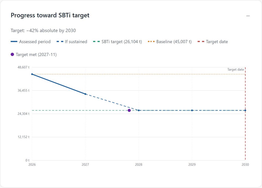Click the 2029 x-axis label
The image size is (262, 188).
(192, 164)
